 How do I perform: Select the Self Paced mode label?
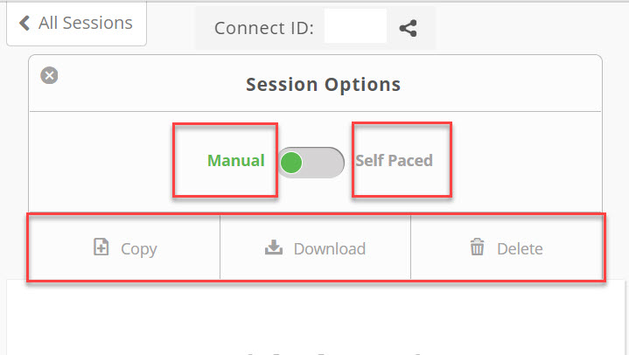(394, 161)
